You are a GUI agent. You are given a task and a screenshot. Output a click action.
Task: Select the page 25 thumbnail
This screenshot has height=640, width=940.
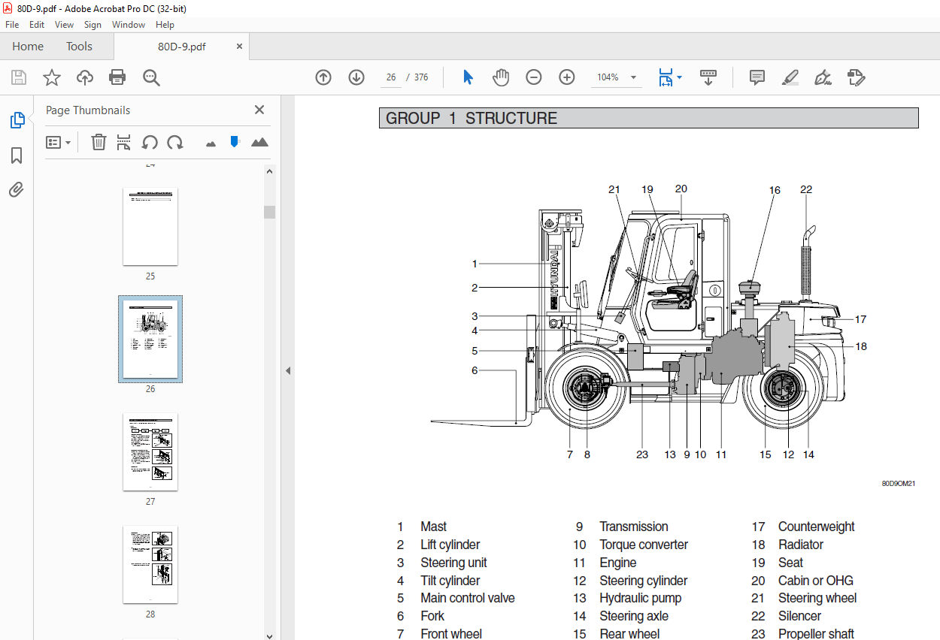tap(150, 226)
